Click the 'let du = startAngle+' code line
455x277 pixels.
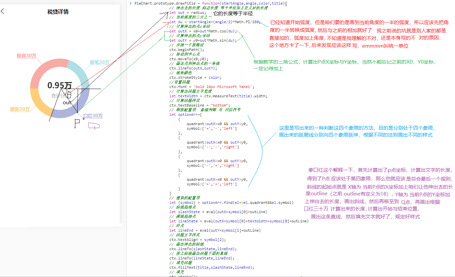(x=215, y=22)
